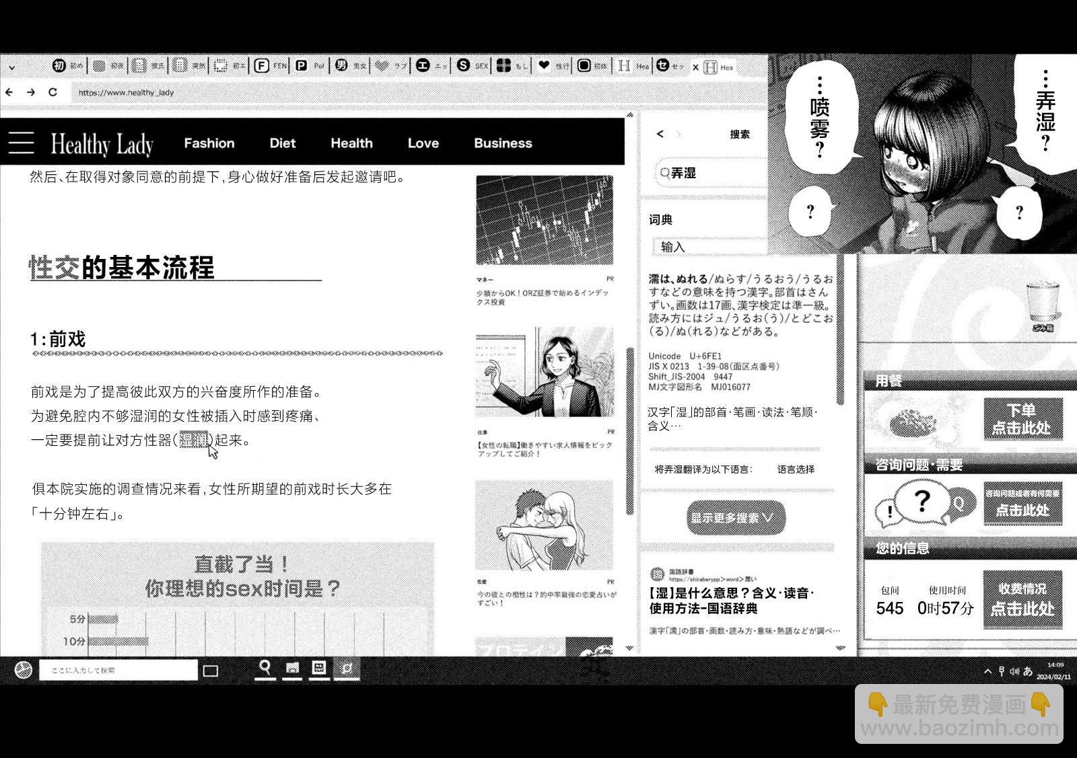1077x758 pixels.
Task: Open the dictionary result link for 湿
Action: [732, 601]
